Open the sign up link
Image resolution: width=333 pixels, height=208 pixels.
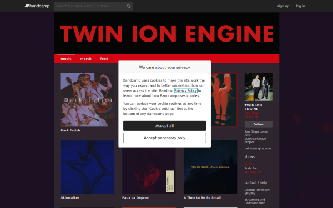click(x=283, y=6)
